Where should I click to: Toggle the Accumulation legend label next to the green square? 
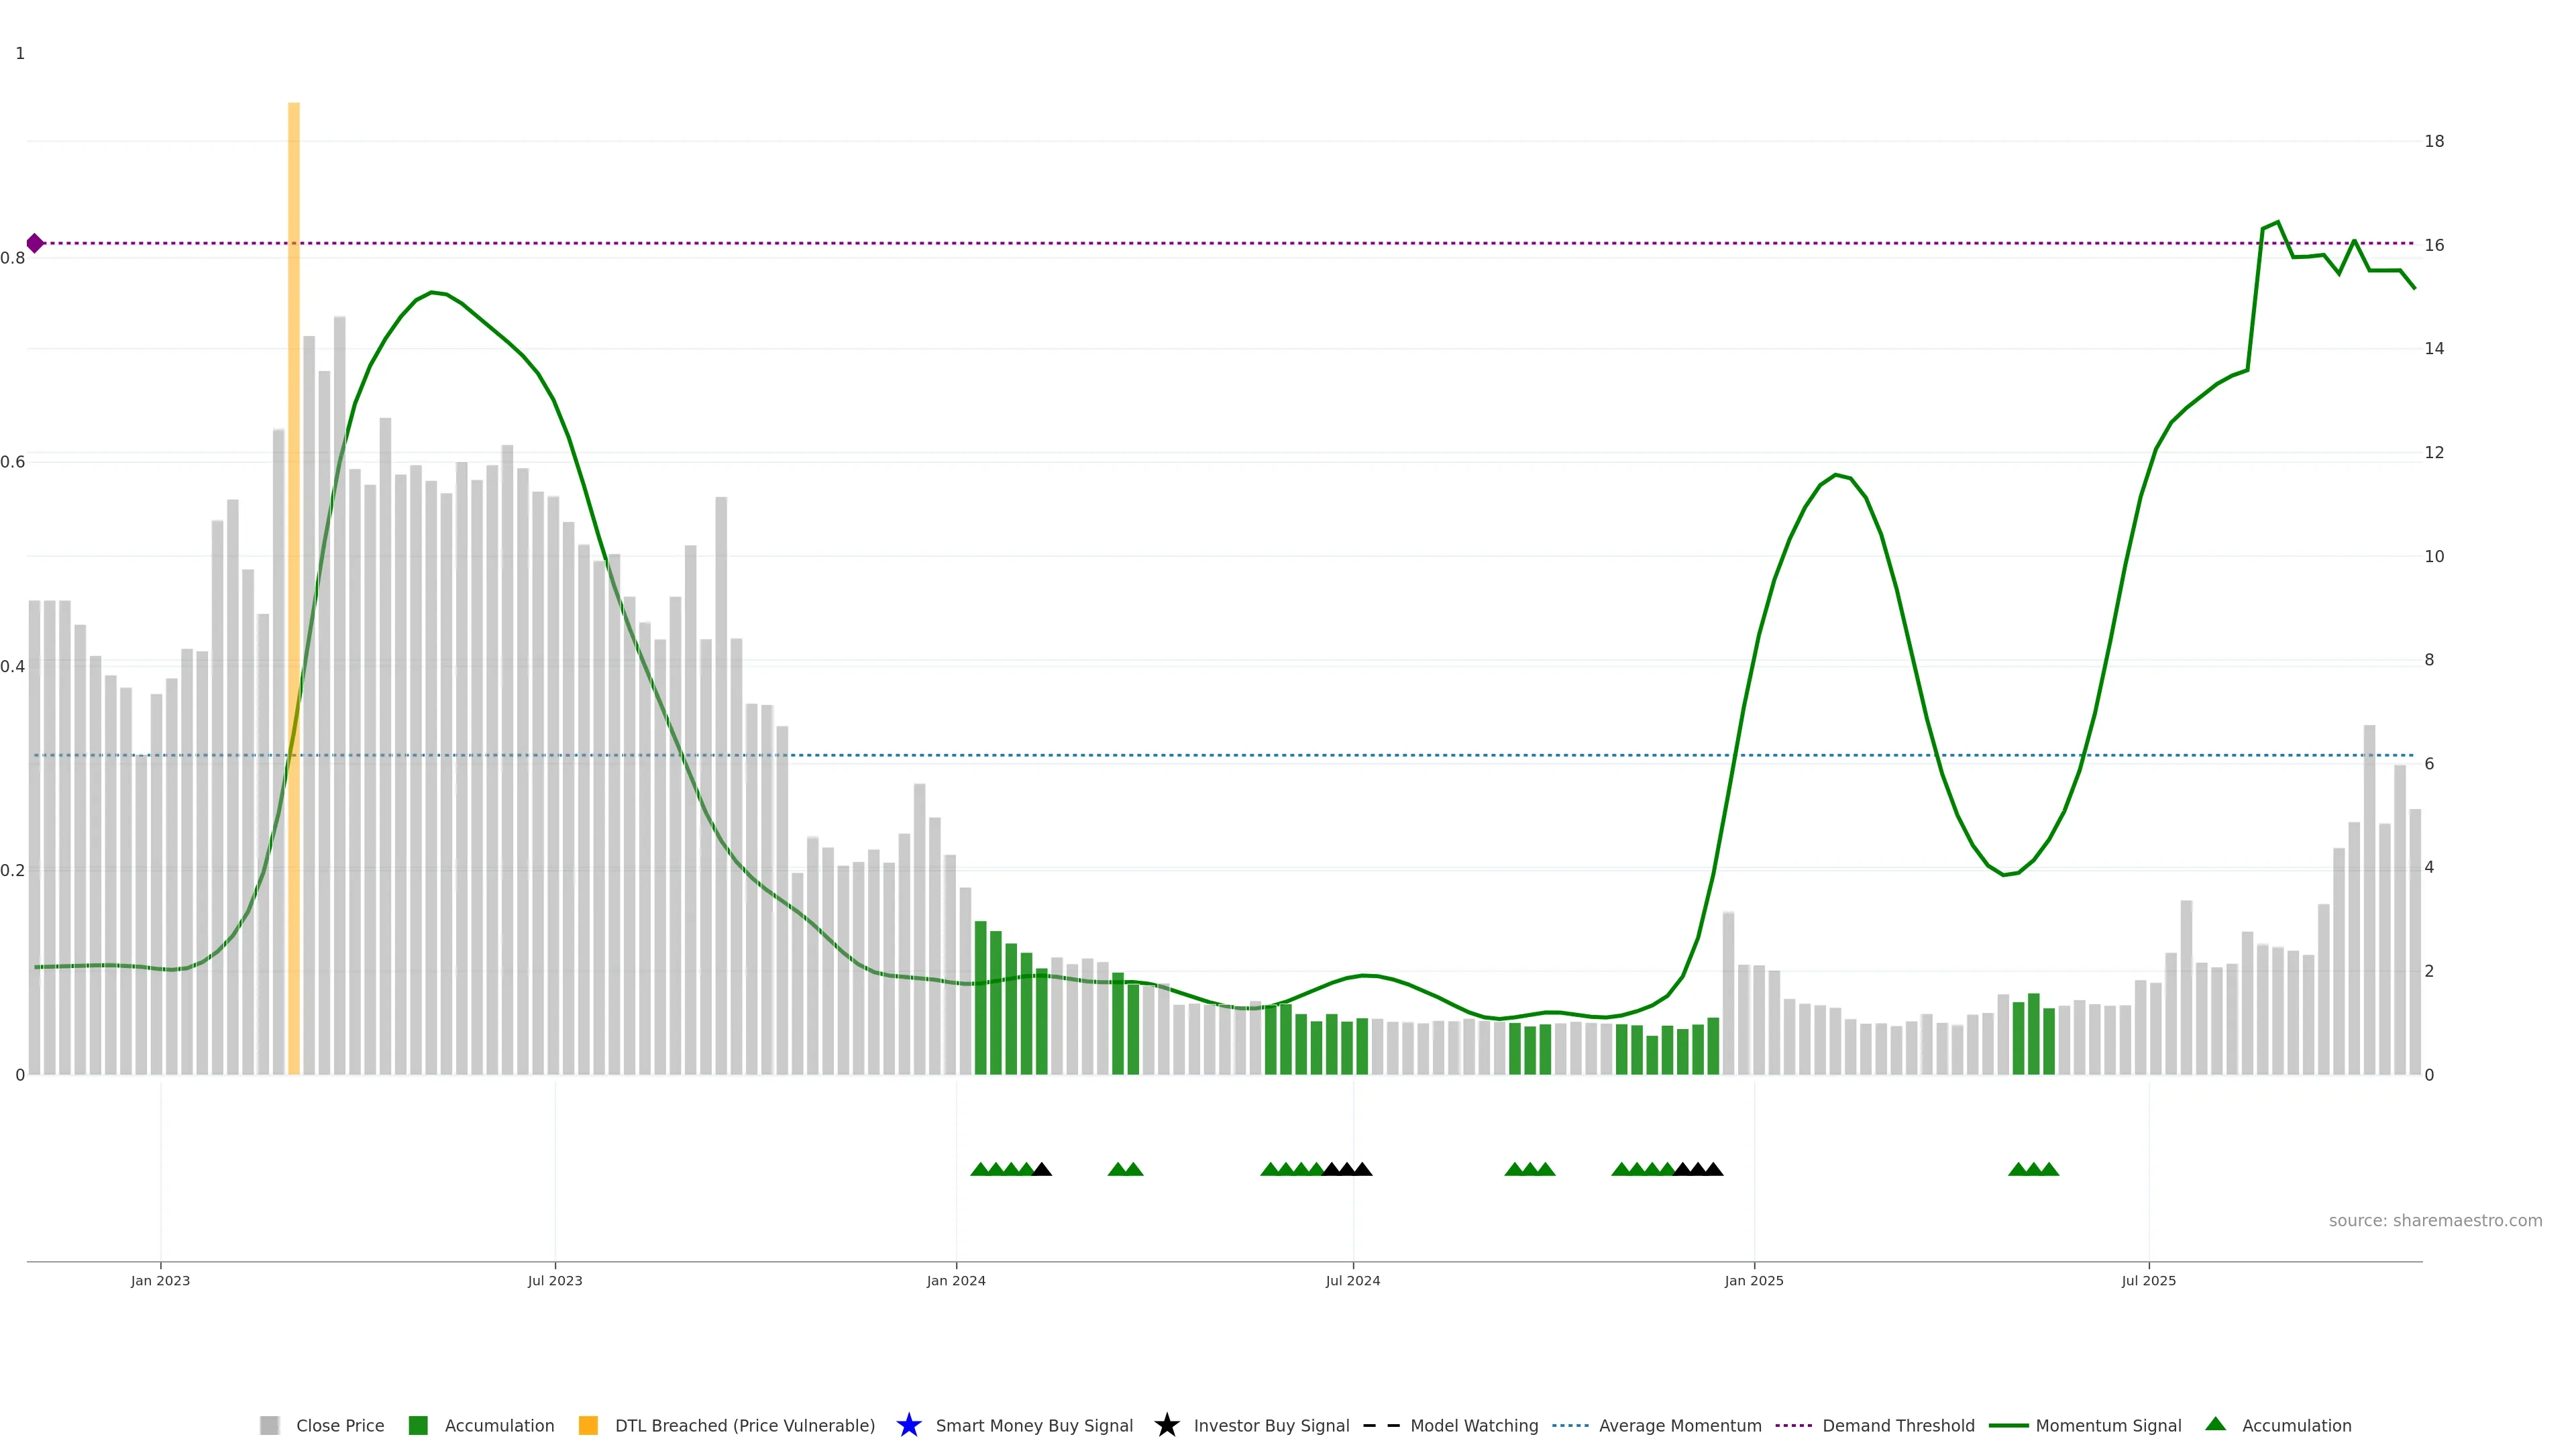pyautogui.click(x=499, y=1425)
